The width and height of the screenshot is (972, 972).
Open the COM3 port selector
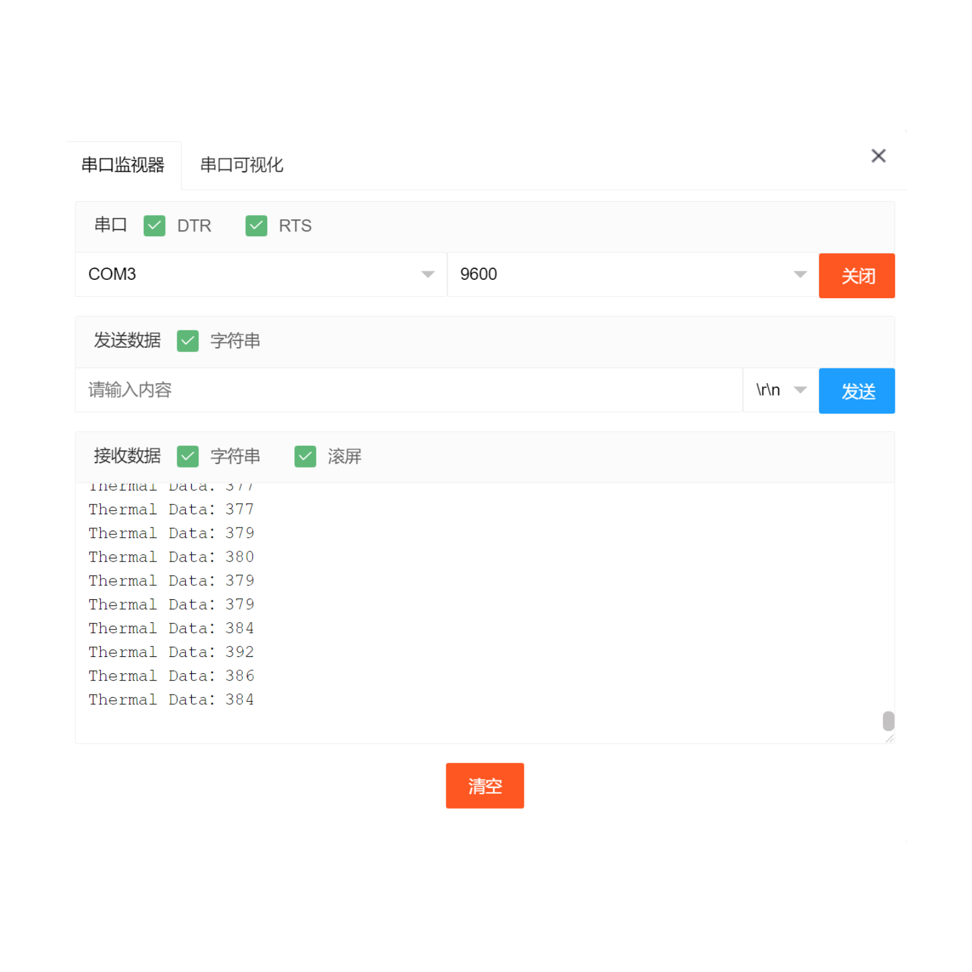[259, 274]
